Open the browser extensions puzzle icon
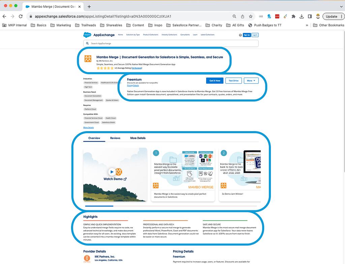Viewport: 345px width, 264px height. tap(293, 16)
